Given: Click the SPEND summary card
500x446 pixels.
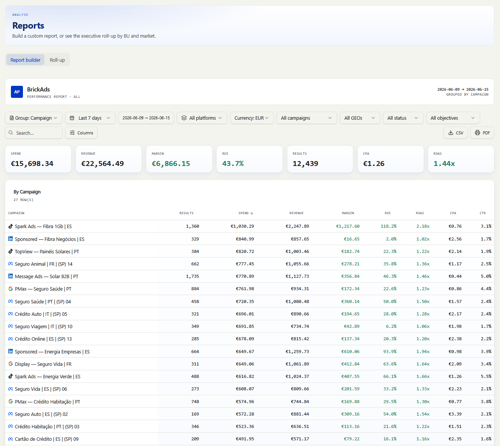Looking at the screenshot, I should click(38, 159).
